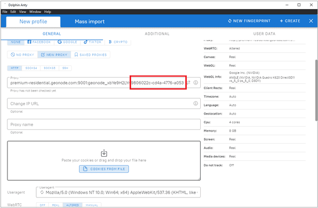Open the File menu
This screenshot has width=318, height=208.
[5, 12]
